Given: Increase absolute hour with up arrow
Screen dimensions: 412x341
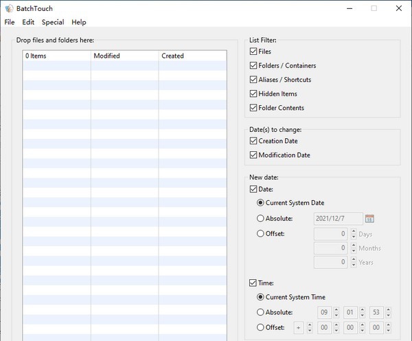Looking at the screenshot, I should [336, 309].
